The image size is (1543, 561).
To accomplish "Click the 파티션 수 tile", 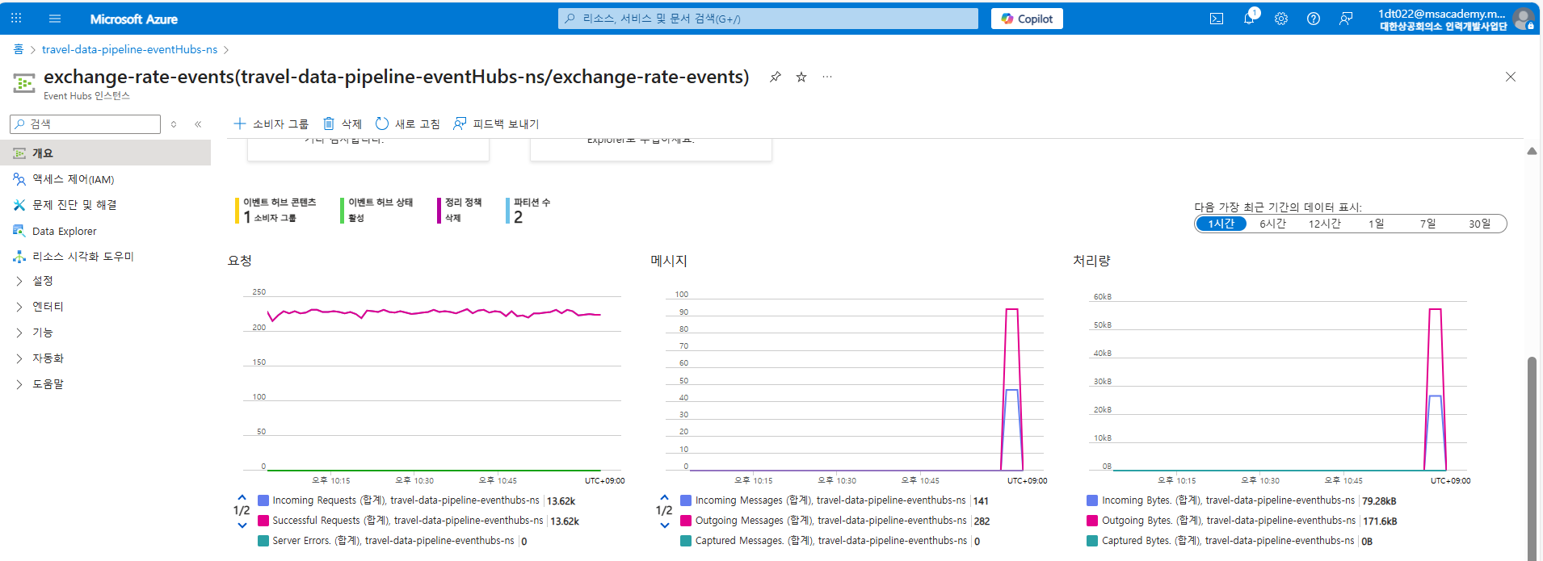I will tap(529, 210).
